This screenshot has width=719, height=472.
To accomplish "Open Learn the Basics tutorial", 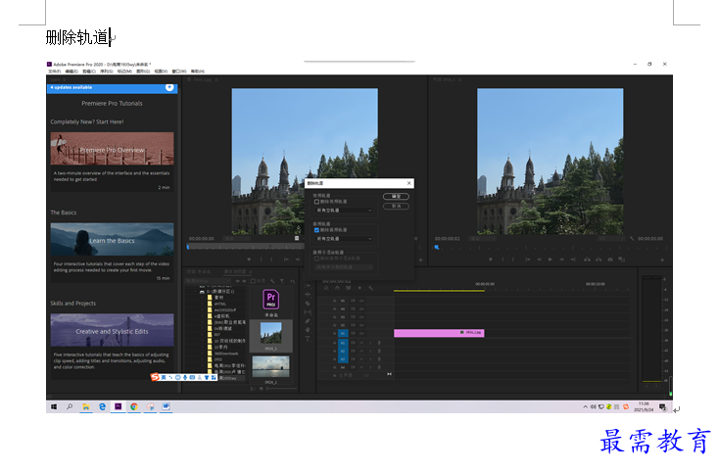I will click(x=113, y=239).
